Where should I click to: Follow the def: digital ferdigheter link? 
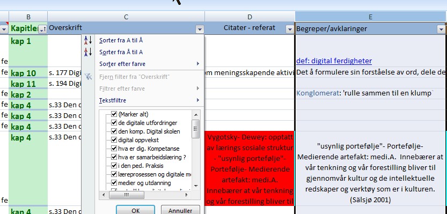(334, 61)
